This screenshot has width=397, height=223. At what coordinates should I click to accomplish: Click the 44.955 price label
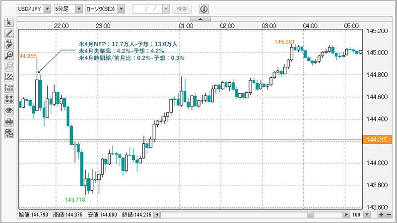(x=28, y=56)
